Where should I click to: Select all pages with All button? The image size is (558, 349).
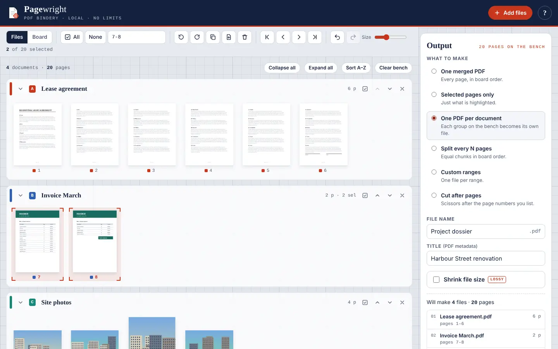[x=72, y=37]
